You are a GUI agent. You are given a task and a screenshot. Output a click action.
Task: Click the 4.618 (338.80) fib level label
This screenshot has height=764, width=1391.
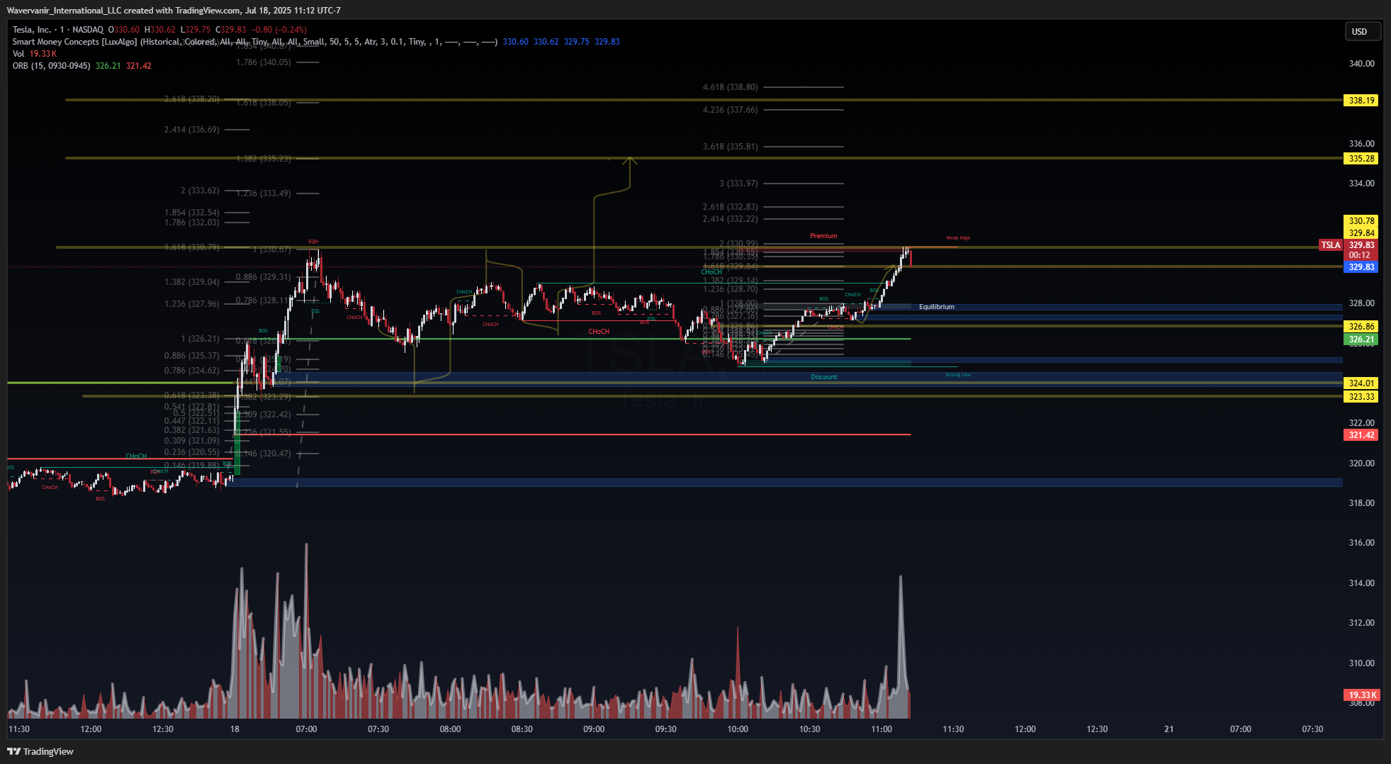730,87
